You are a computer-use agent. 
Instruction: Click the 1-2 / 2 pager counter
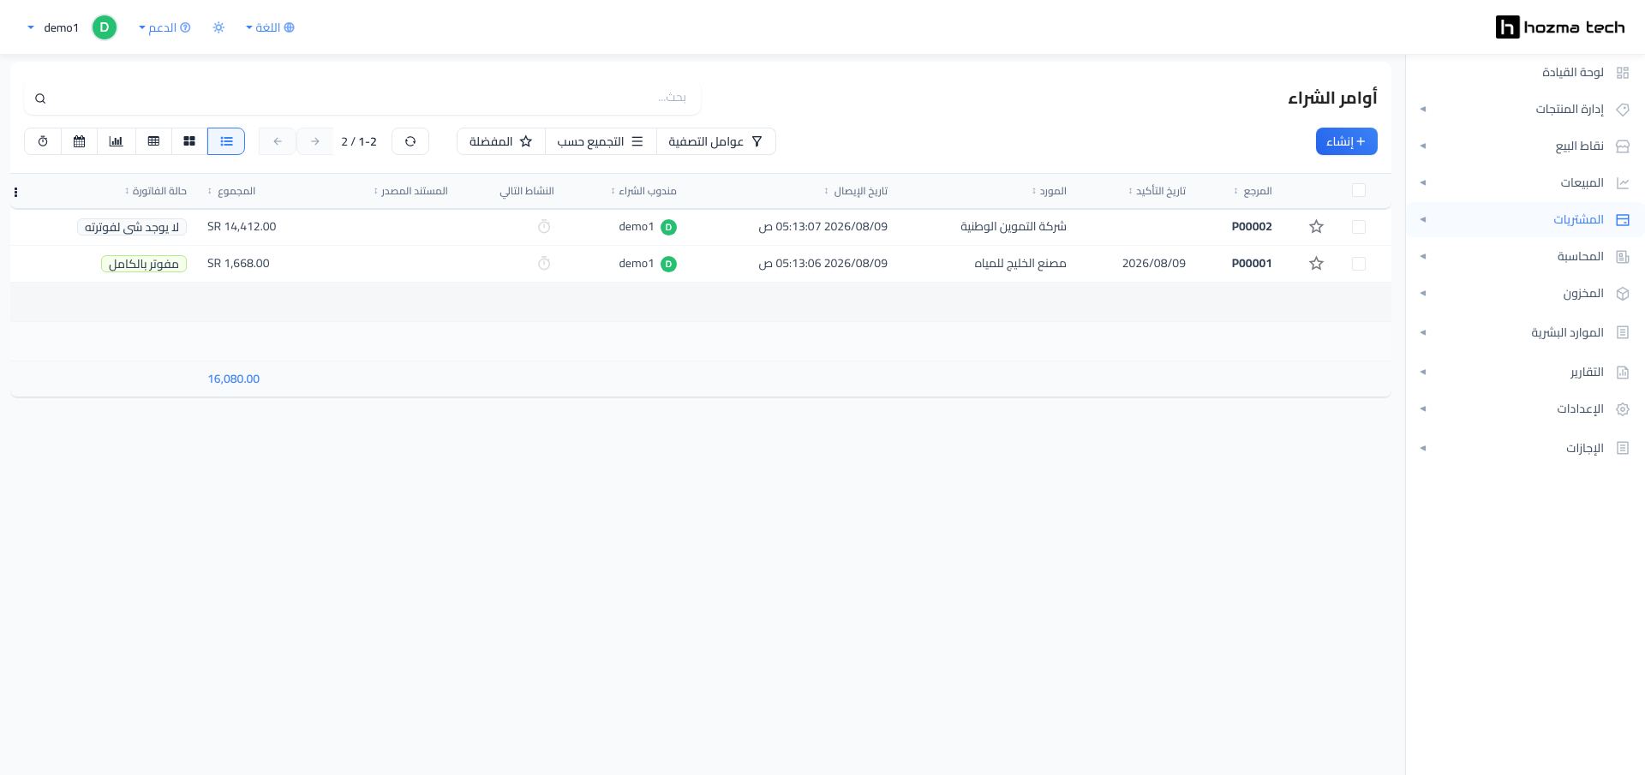pyautogui.click(x=359, y=142)
